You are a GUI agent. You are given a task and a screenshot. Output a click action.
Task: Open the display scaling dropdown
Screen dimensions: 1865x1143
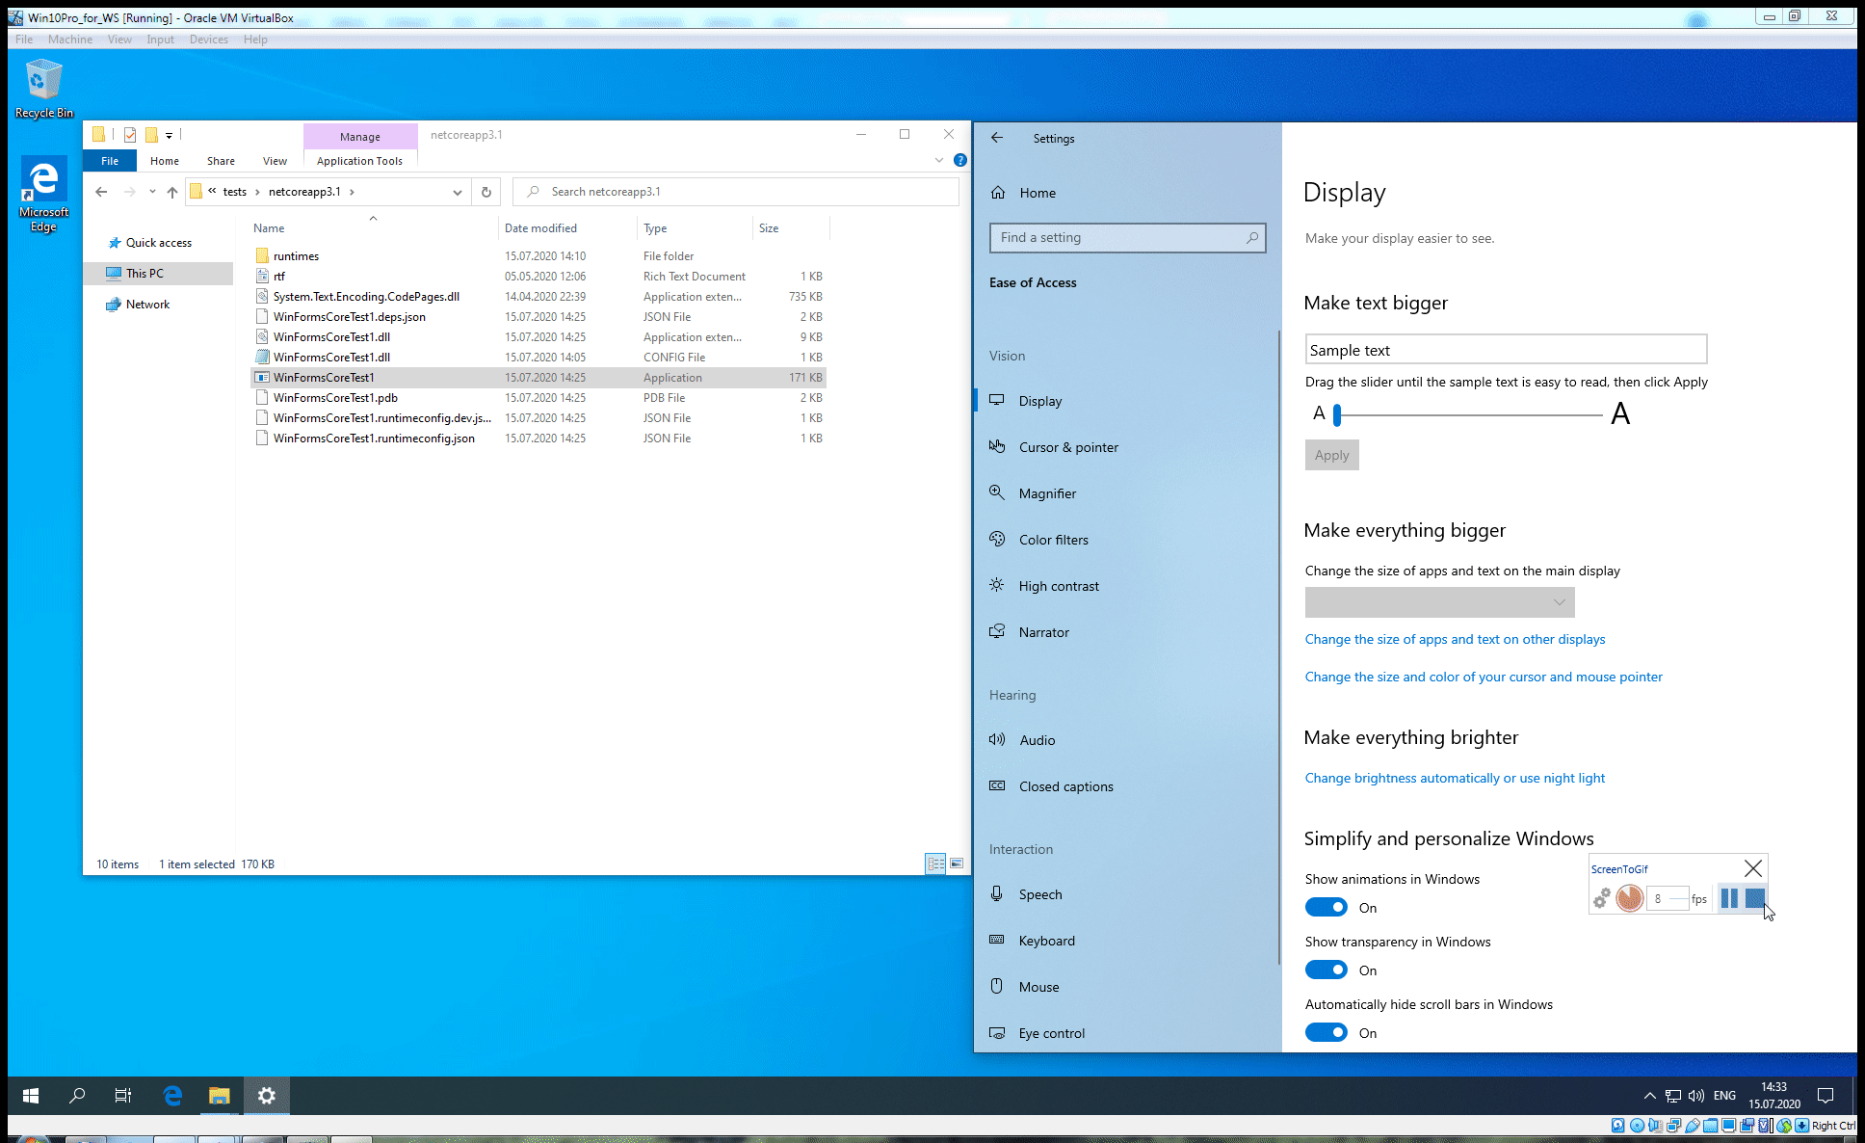pos(1439,602)
